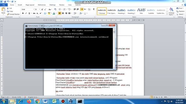This screenshot has height=104, width=186.
Task: Apply the Heading 2 style
Action: (131, 11)
